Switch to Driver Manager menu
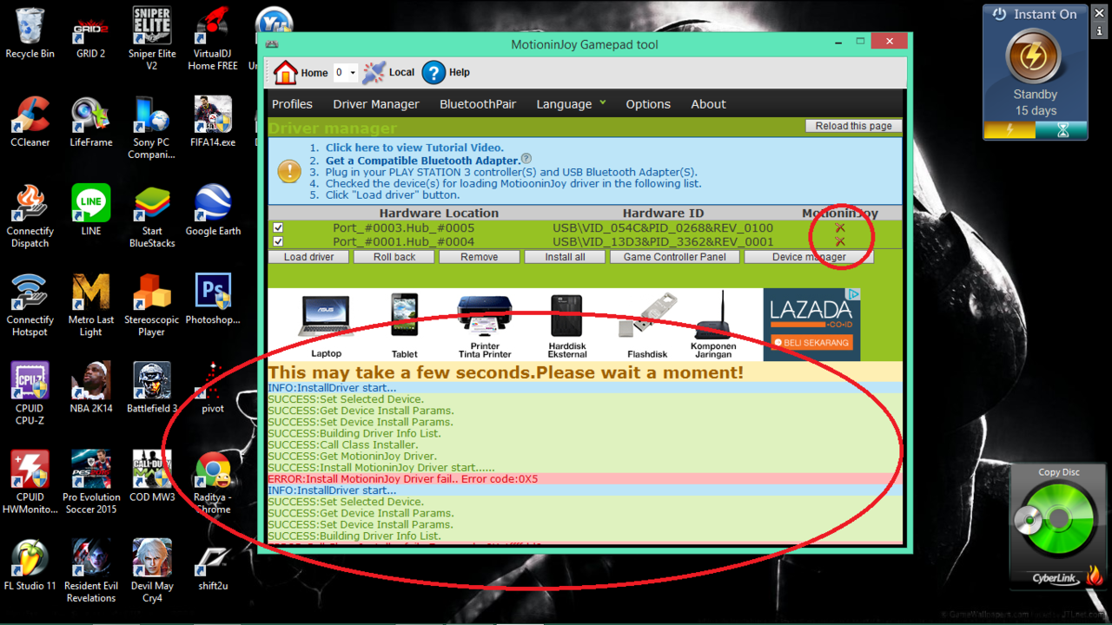Viewport: 1112px width, 625px height. coord(376,104)
